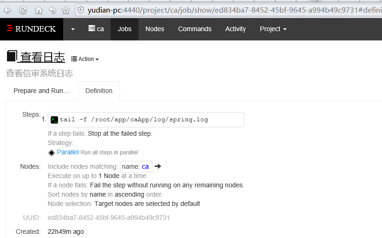Screen dimensions: 382x238
Task: Click the browser address bar URL
Action: pyautogui.click(x=232, y=10)
